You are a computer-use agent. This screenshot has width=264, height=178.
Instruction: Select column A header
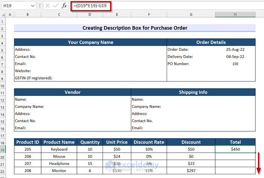[x=10, y=15]
